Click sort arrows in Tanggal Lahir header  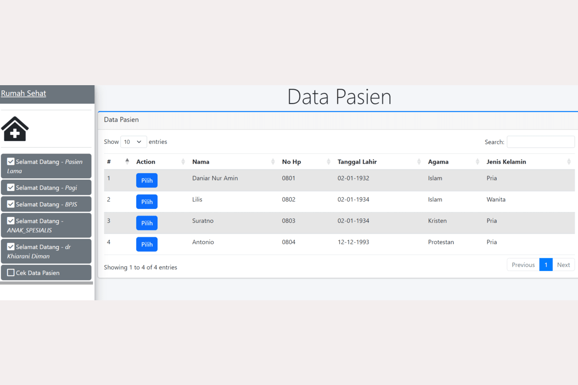pos(419,162)
